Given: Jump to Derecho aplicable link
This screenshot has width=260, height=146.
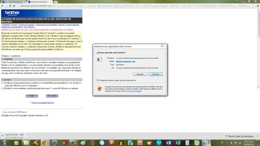Looking at the screenshot, I should click(x=72, y=25).
